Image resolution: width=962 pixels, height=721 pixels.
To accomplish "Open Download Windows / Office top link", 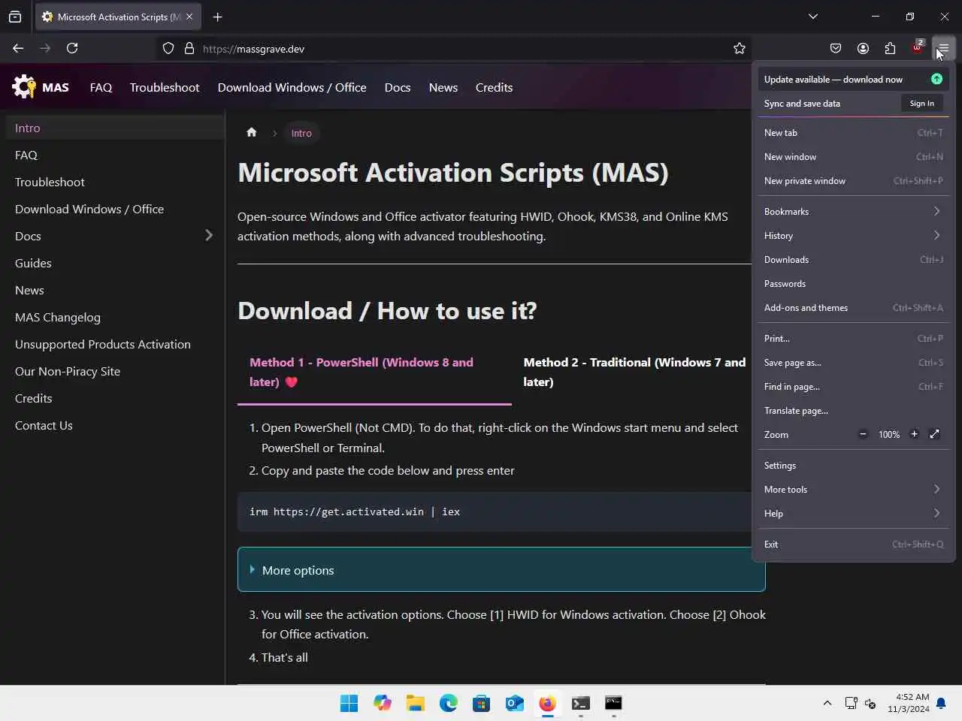I will tap(292, 87).
